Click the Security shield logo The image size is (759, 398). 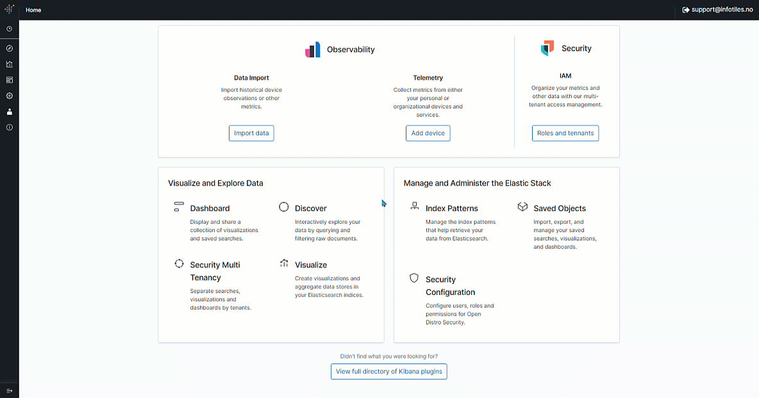click(x=547, y=48)
